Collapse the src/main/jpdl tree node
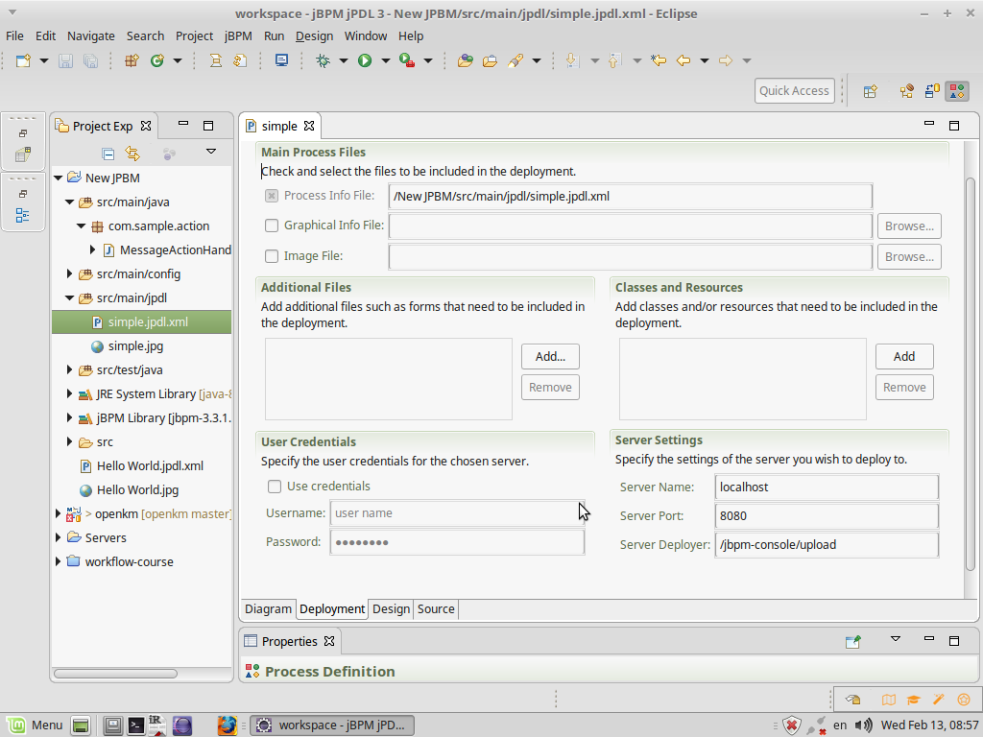983x737 pixels. tap(68, 297)
